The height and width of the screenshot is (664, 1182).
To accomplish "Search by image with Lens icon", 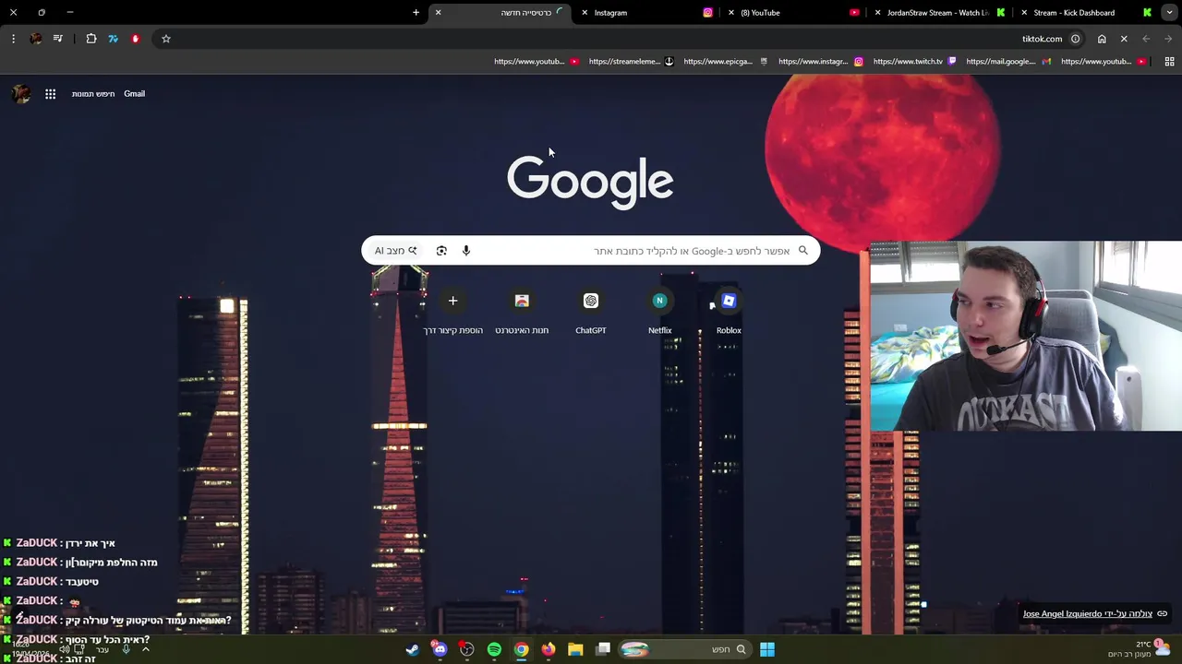I will 441,251.
